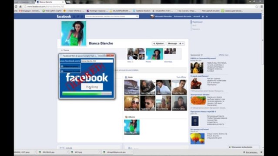Screen dimensions: 278x156
Task: Reload the page with the refresh icon
Action: click(16, 6)
